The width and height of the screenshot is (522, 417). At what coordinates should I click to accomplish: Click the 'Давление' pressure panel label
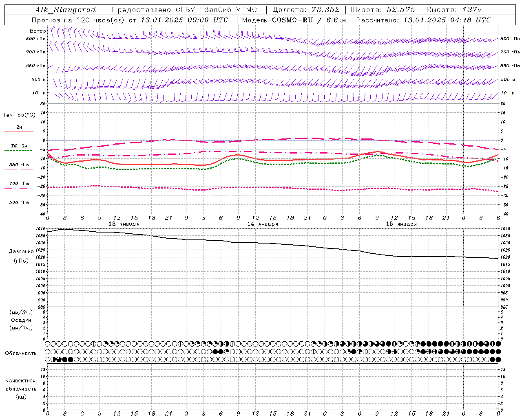pos(21,252)
